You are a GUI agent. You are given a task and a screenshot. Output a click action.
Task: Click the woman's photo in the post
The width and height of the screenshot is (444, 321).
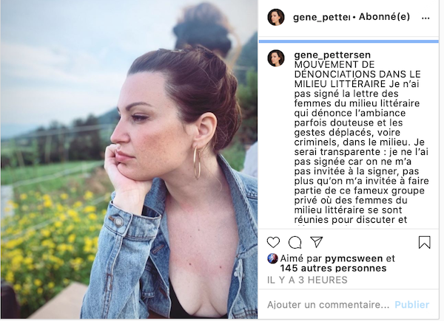point(129,159)
